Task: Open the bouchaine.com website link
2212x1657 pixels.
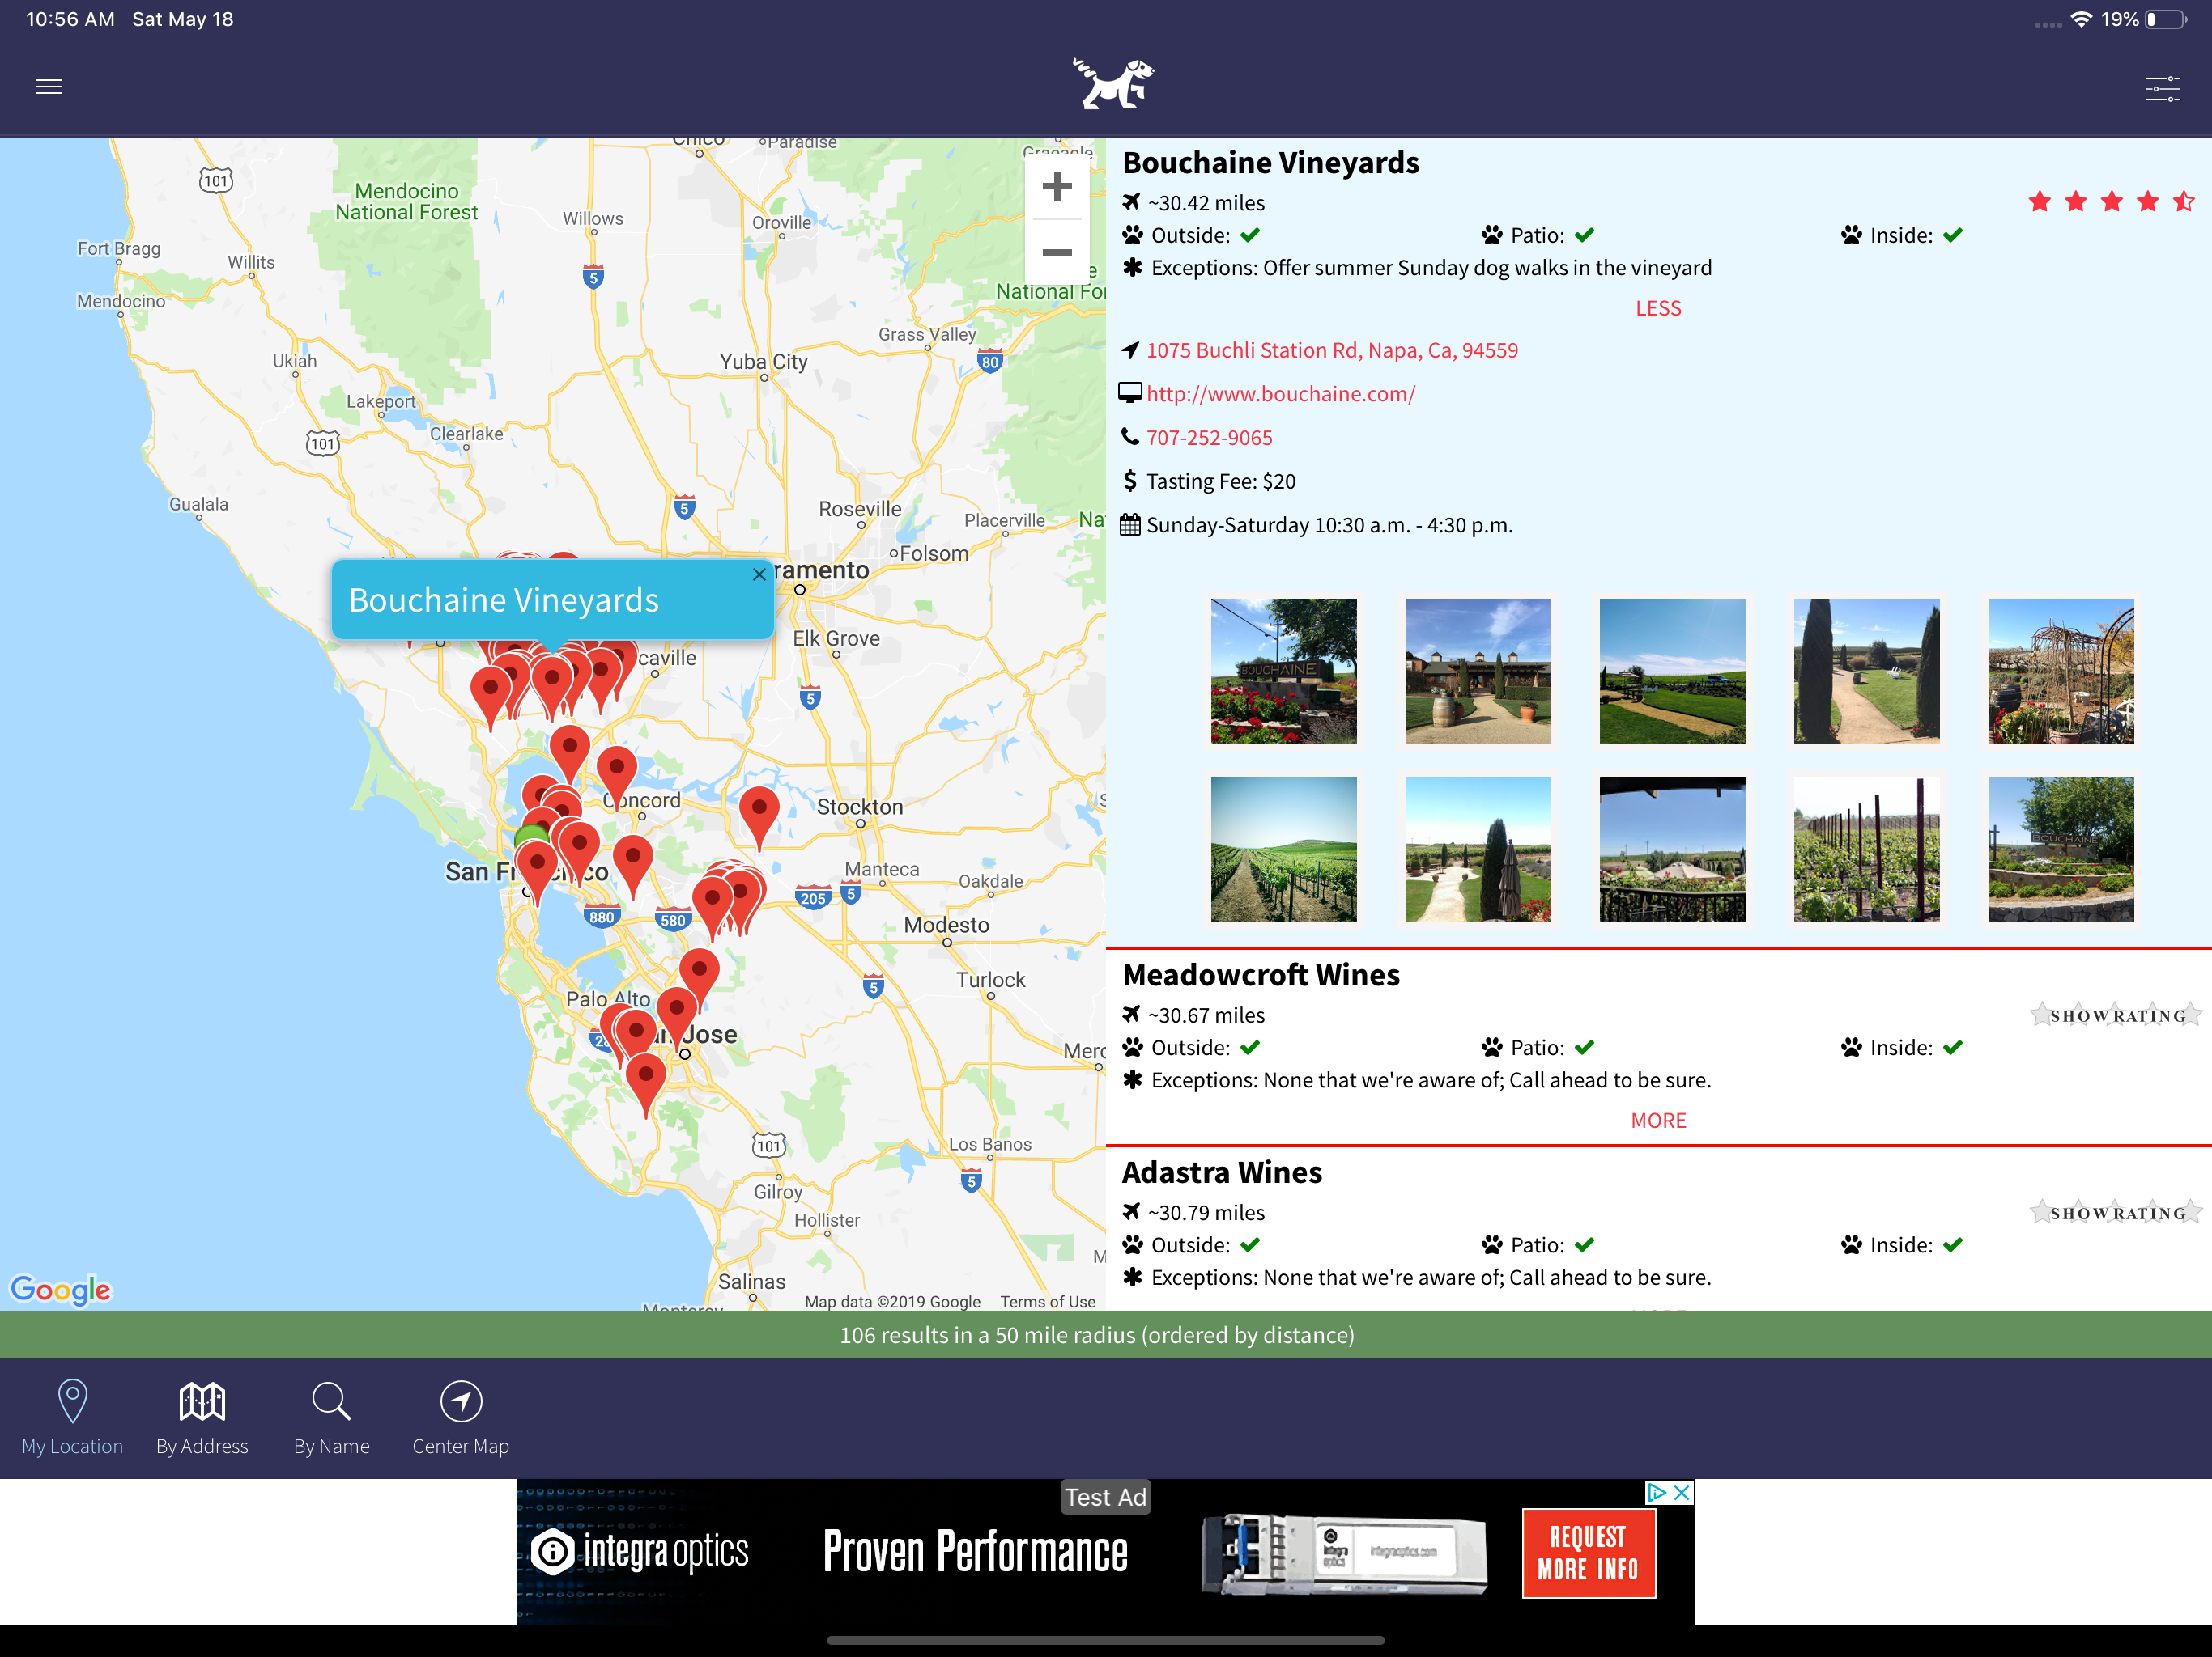Action: click(x=1281, y=395)
